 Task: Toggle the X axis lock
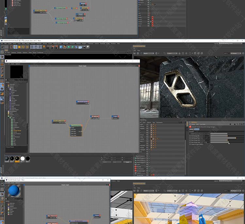[x=32, y=47]
